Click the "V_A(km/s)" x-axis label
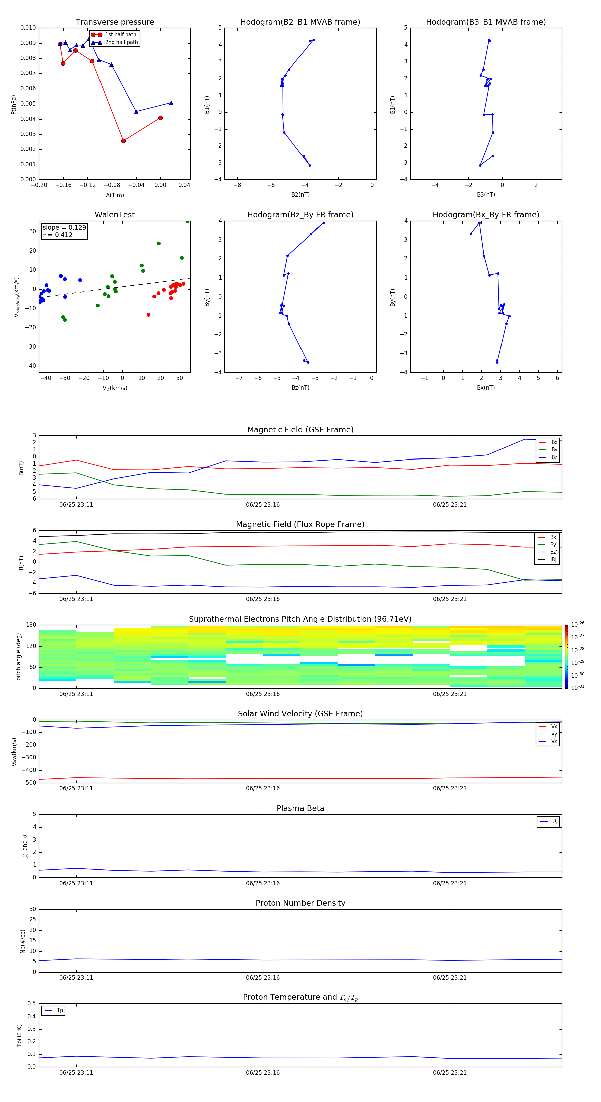The image size is (601, 1102). coord(115,388)
